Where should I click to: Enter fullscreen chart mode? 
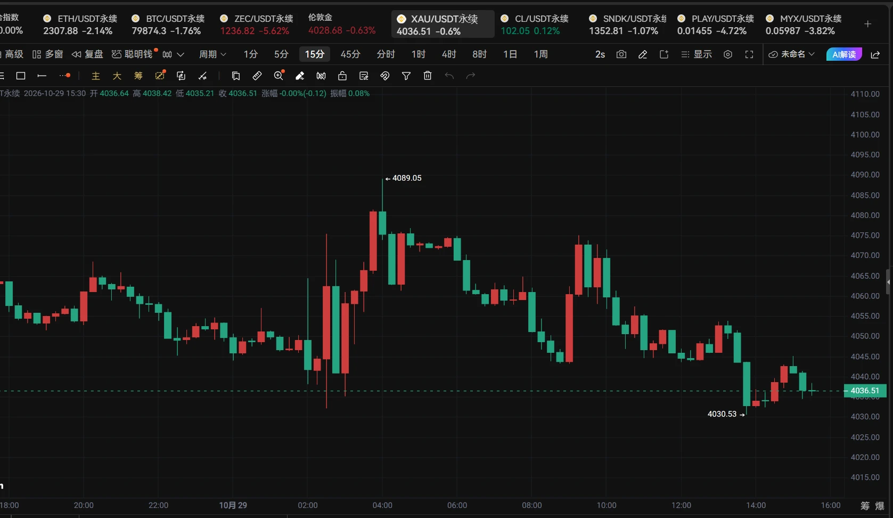(x=749, y=54)
